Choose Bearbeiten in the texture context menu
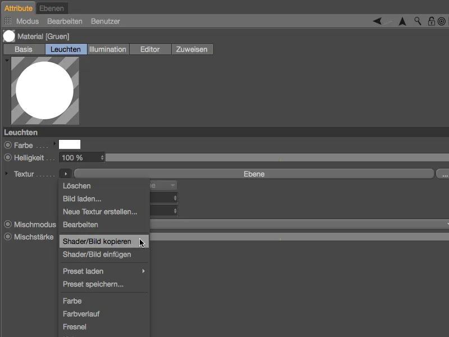The image size is (449, 337). (104, 224)
